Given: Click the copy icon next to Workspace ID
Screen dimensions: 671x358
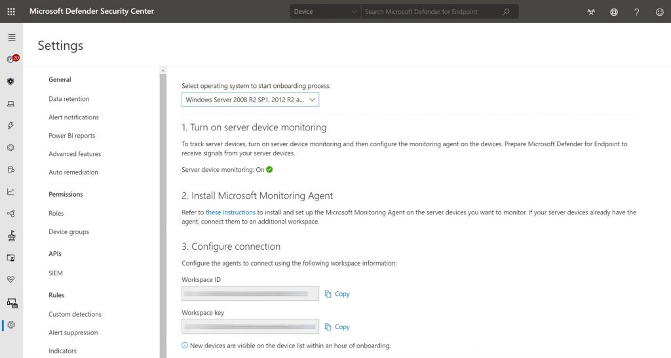Looking at the screenshot, I should click(x=328, y=294).
